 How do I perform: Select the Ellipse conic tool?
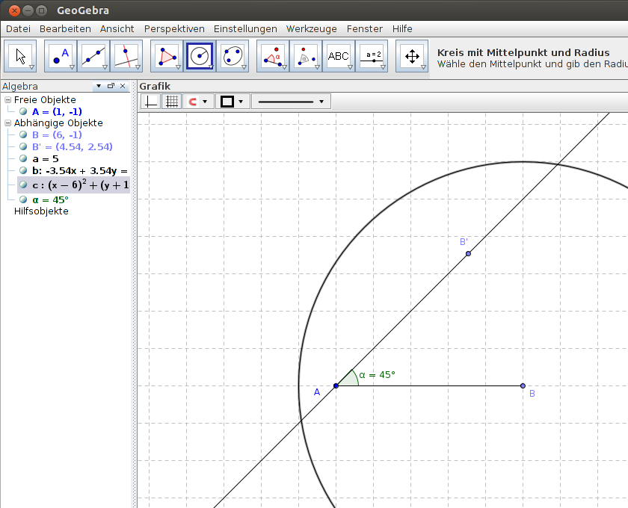coord(233,56)
